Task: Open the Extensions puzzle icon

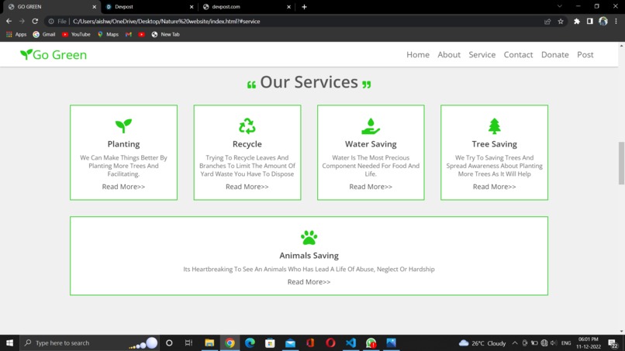Action: click(x=577, y=22)
